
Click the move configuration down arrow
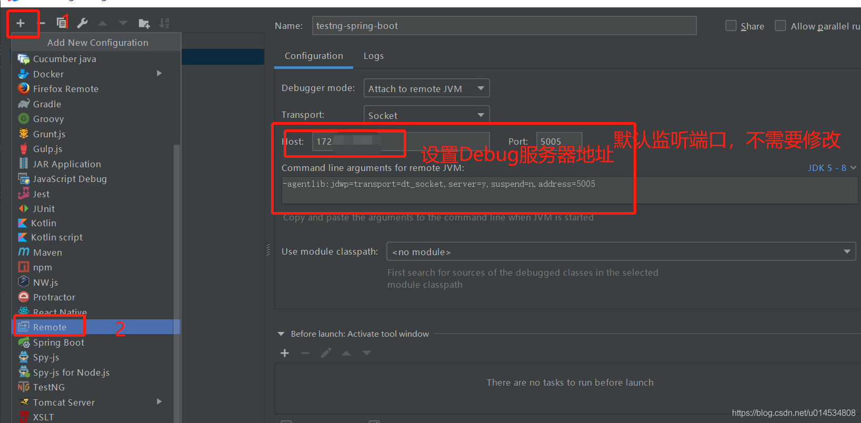click(x=123, y=23)
